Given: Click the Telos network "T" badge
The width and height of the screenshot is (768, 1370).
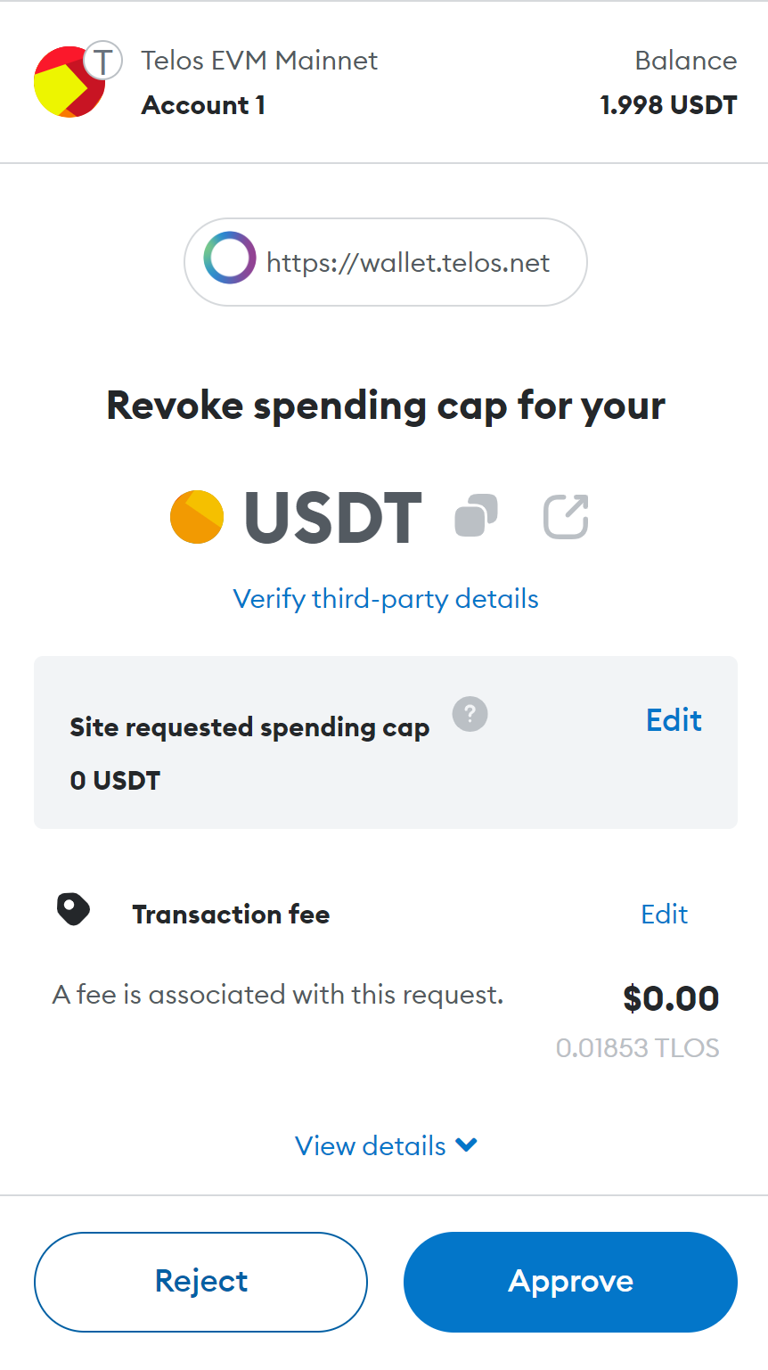Looking at the screenshot, I should click(x=103, y=62).
